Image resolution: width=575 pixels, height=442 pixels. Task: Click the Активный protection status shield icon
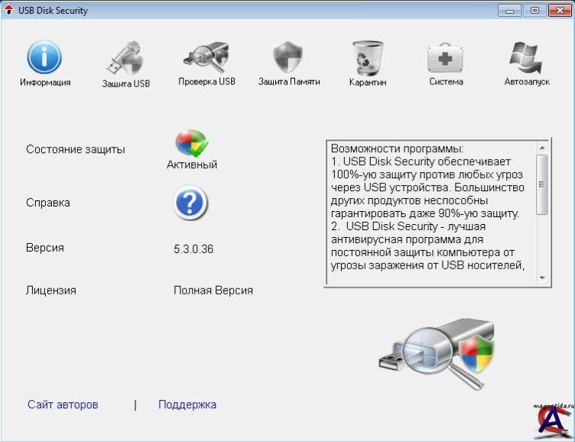[x=191, y=143]
